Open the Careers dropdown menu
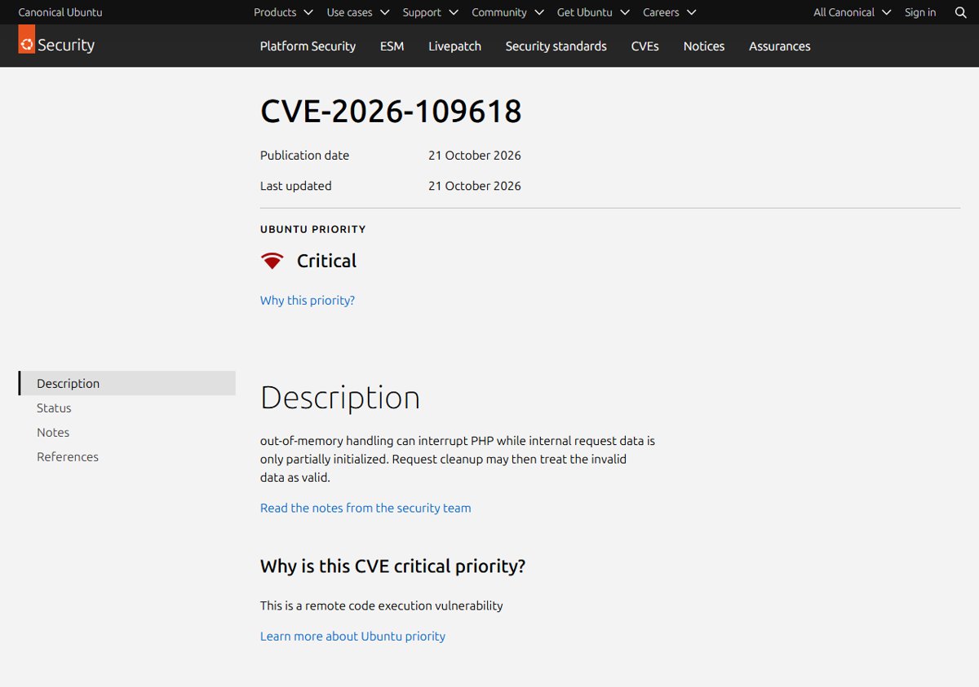This screenshot has width=979, height=687. point(669,12)
